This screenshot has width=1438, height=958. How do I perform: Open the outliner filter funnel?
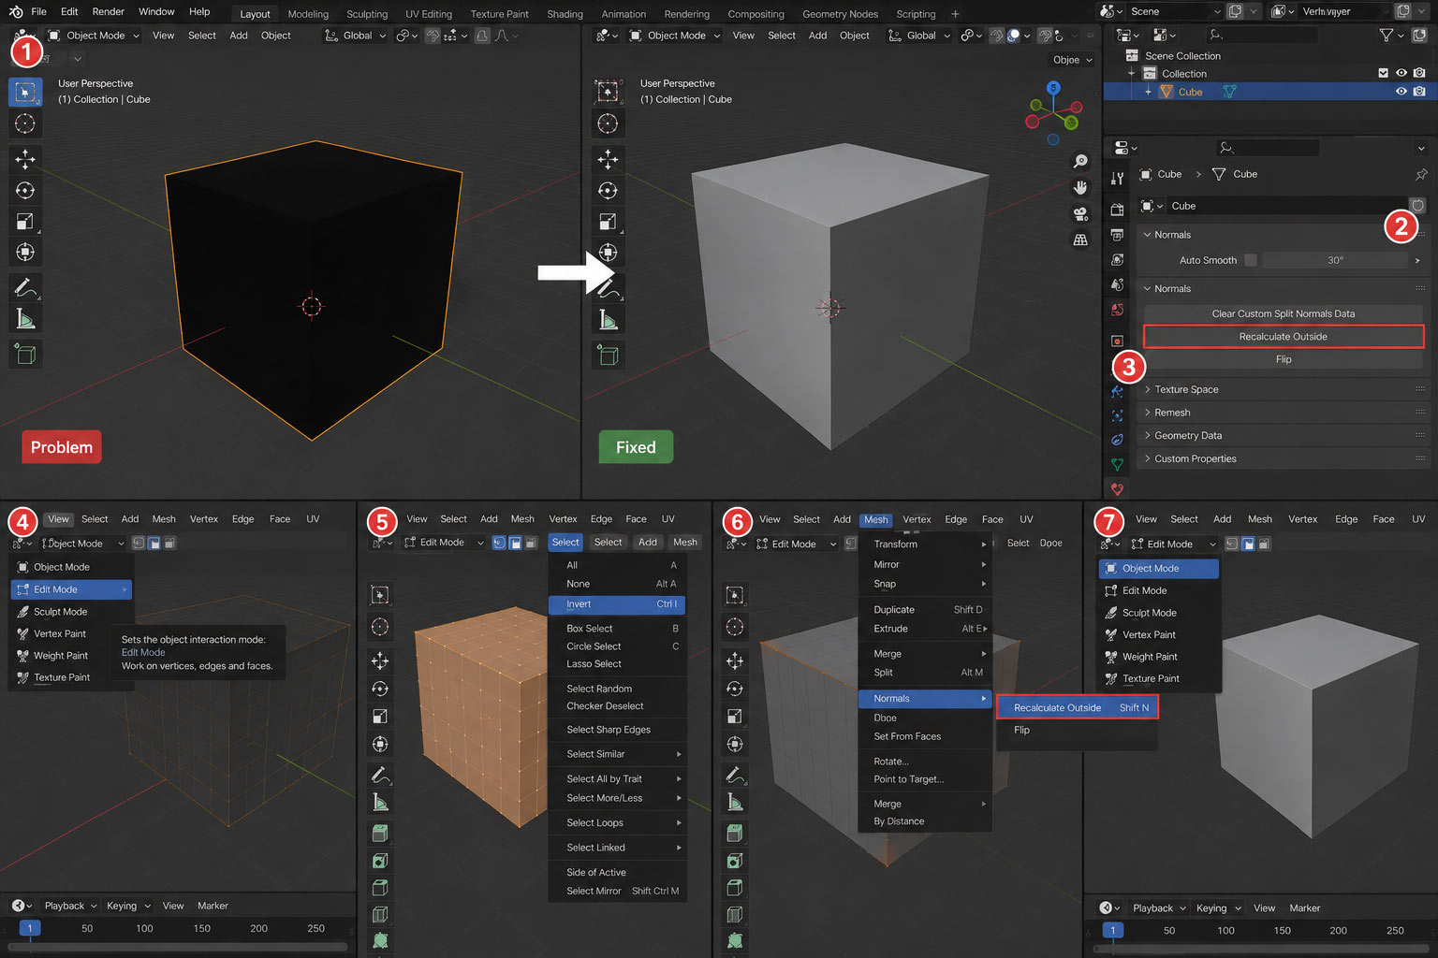click(x=1387, y=35)
